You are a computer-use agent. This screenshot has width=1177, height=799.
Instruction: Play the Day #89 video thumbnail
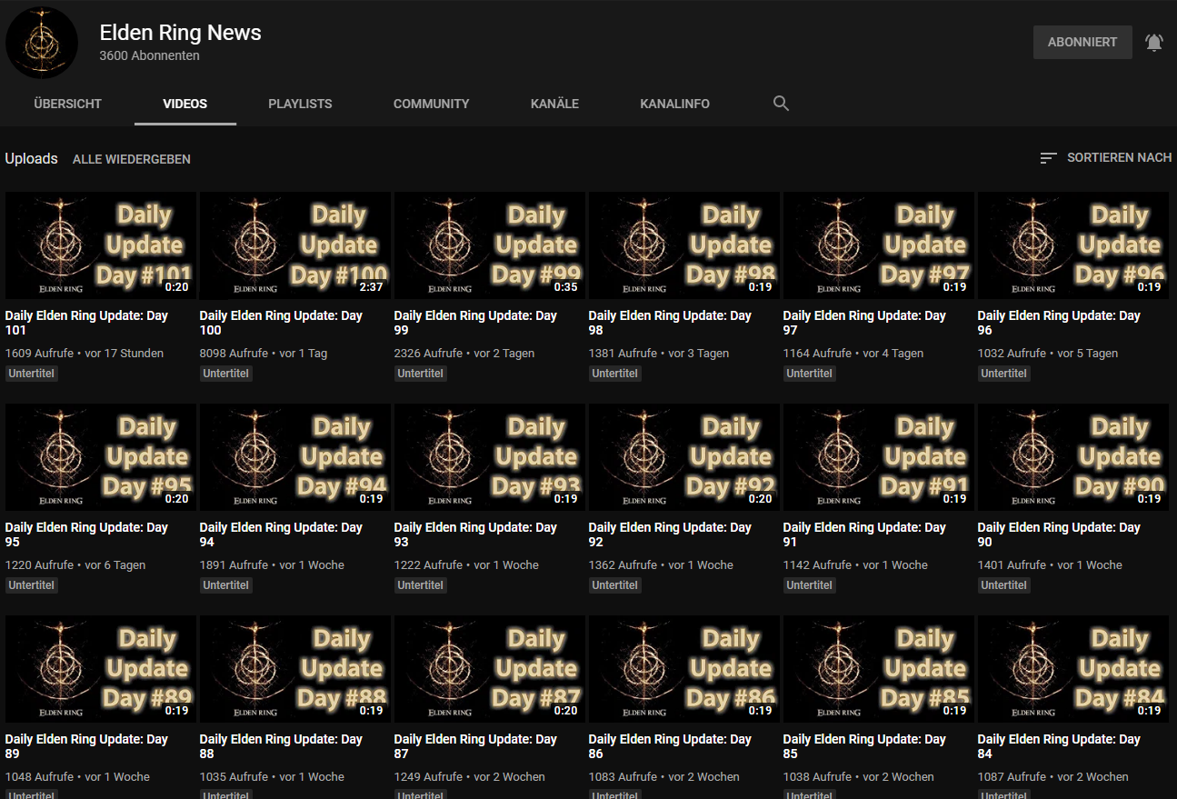pyautogui.click(x=101, y=669)
